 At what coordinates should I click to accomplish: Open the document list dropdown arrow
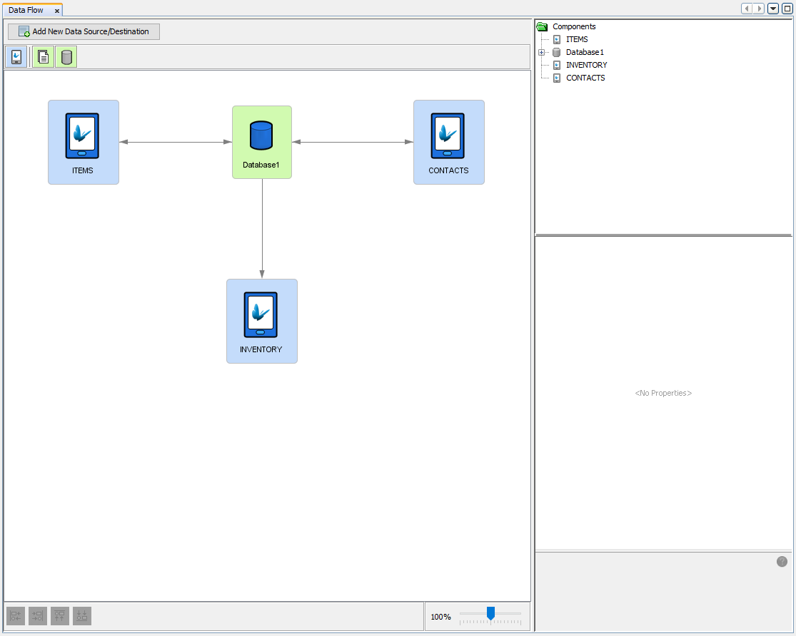click(x=773, y=9)
